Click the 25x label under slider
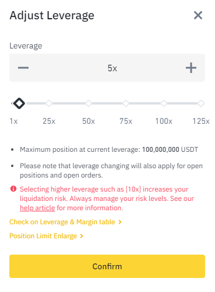This screenshot has width=215, height=292. (49, 121)
